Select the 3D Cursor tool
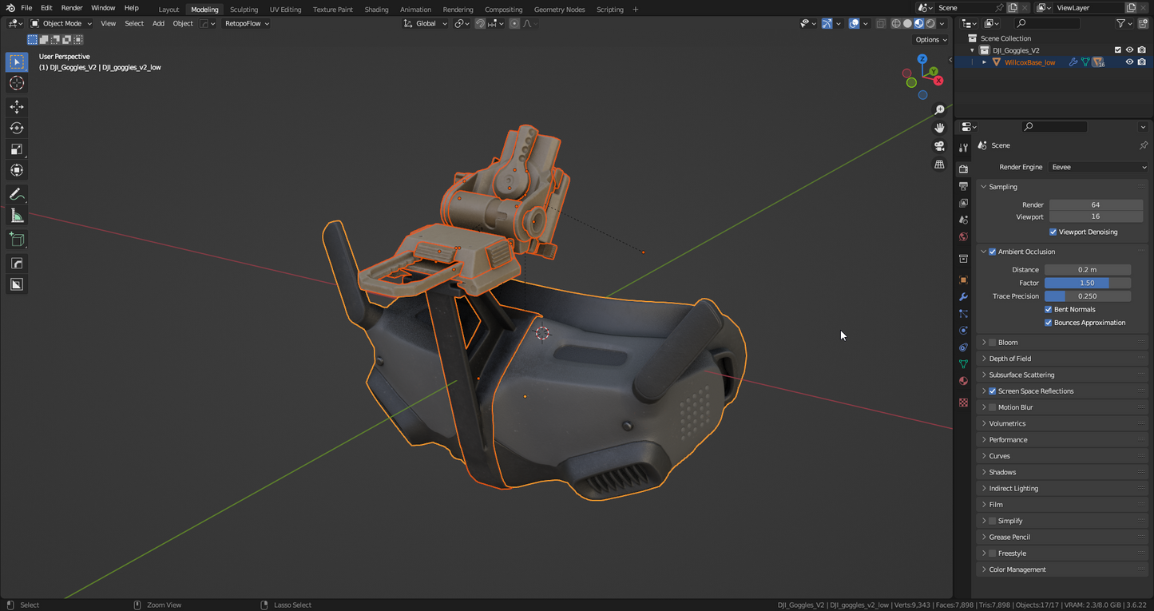Image resolution: width=1154 pixels, height=611 pixels. coord(17,83)
